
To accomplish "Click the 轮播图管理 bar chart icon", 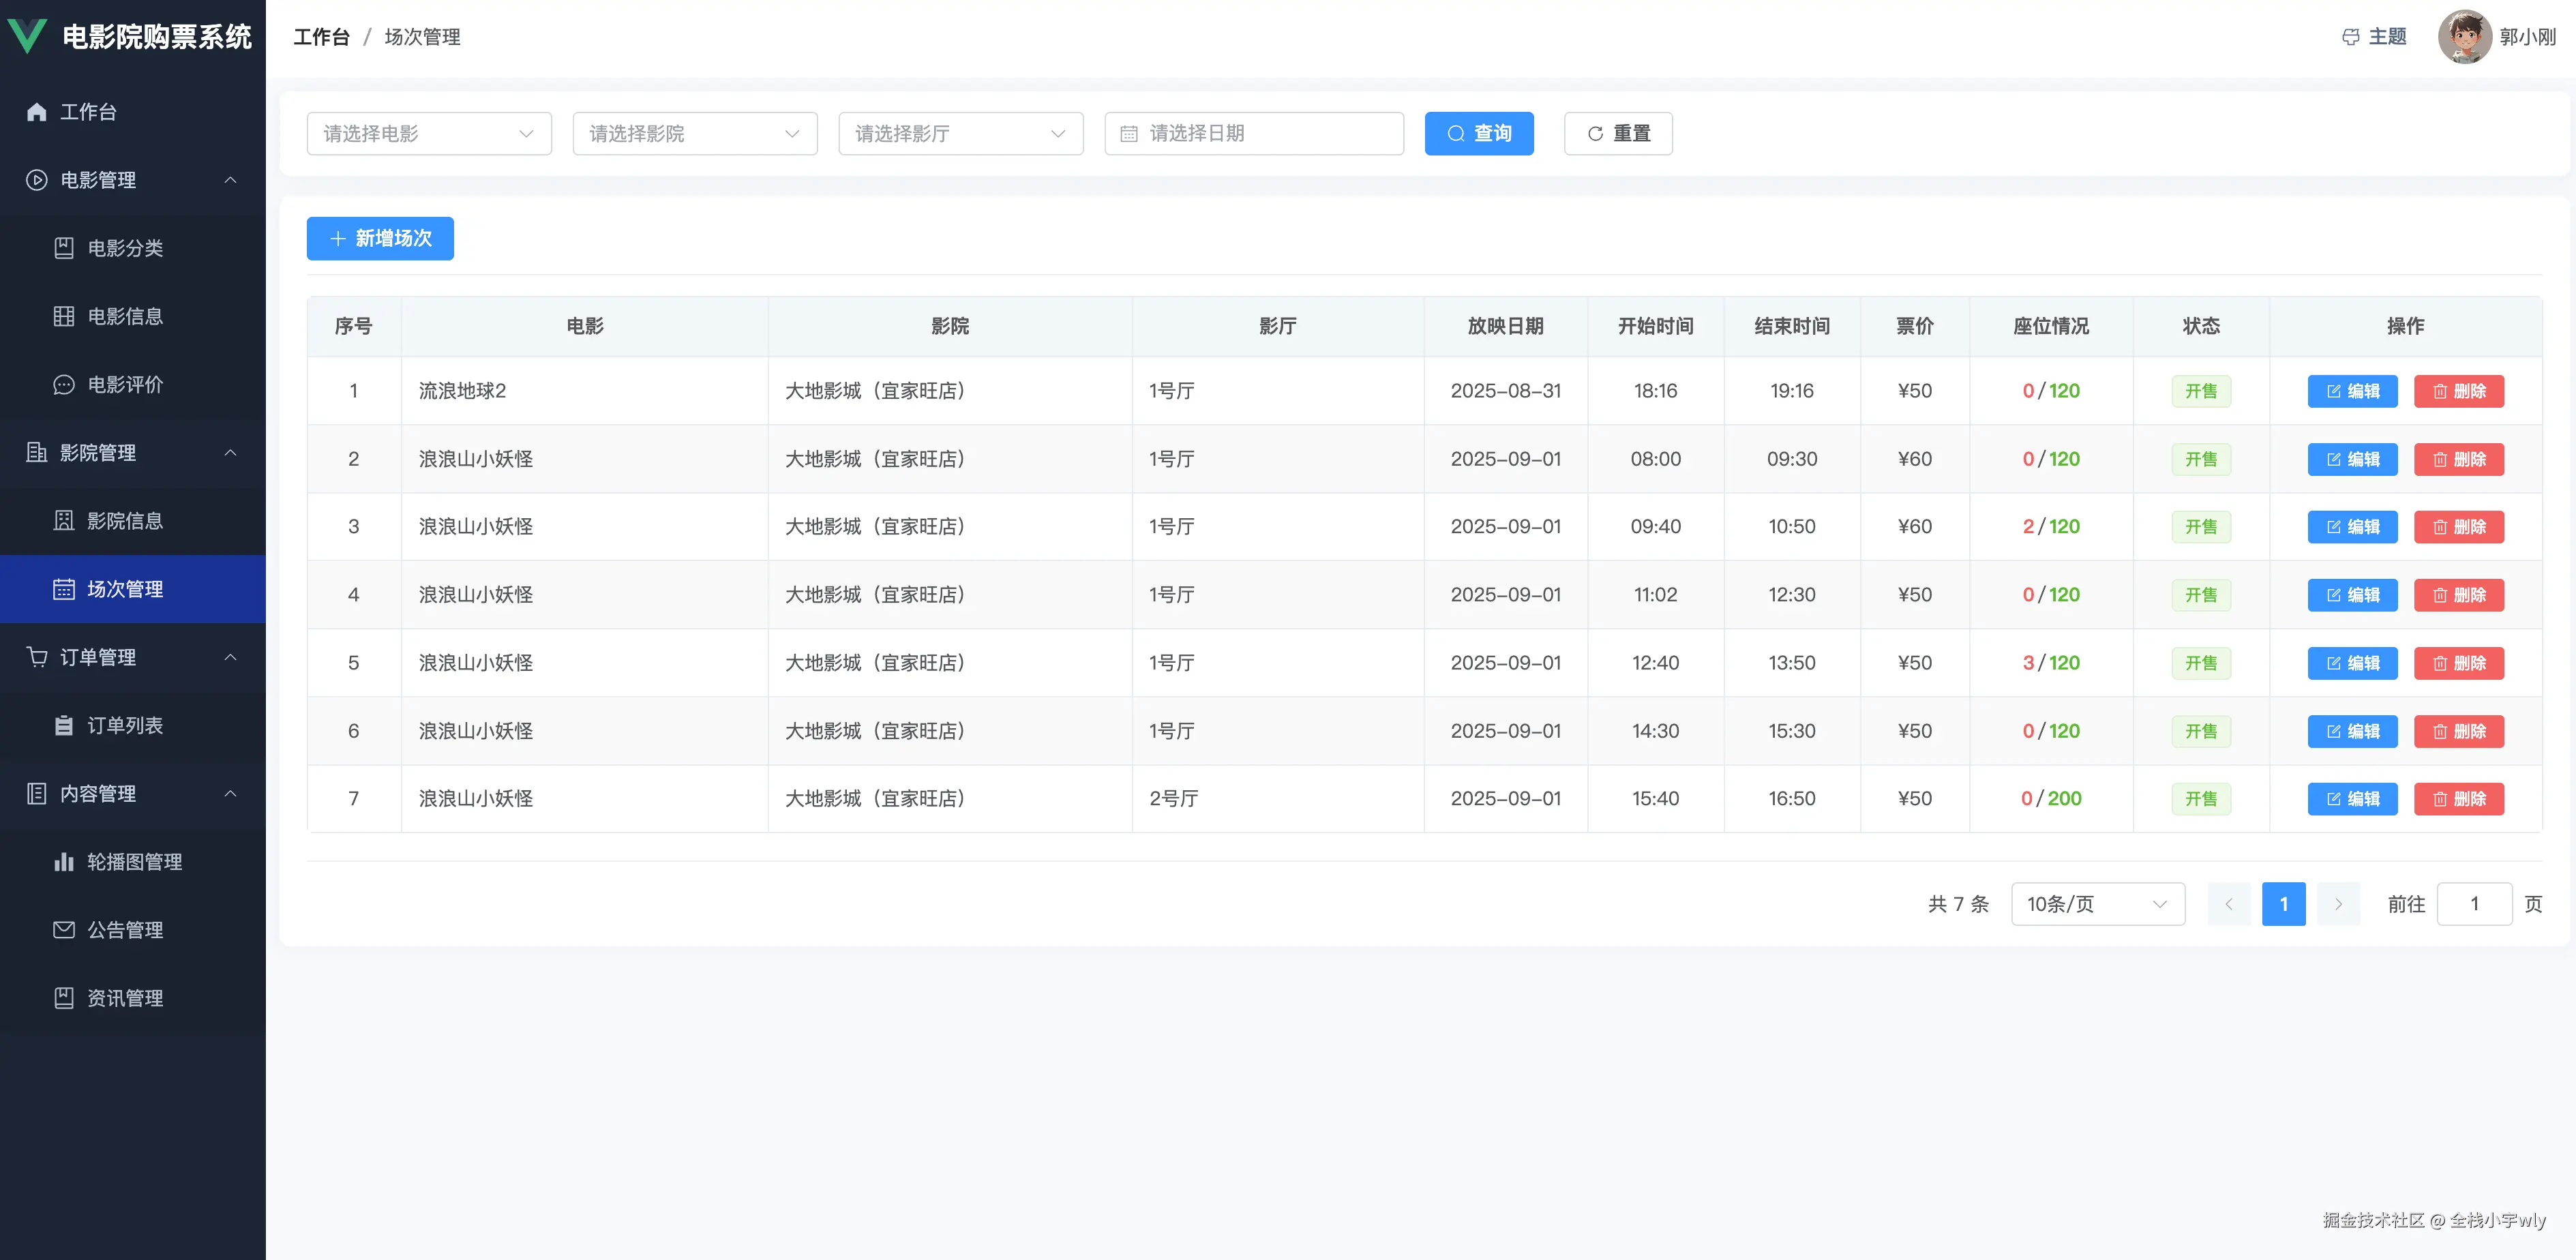I will [x=64, y=862].
